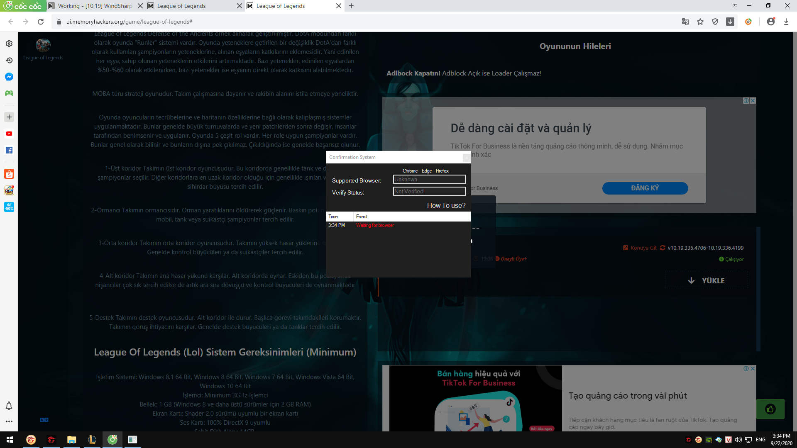Click the League of Legends game thumbnail
797x448 pixels.
[x=43, y=45]
